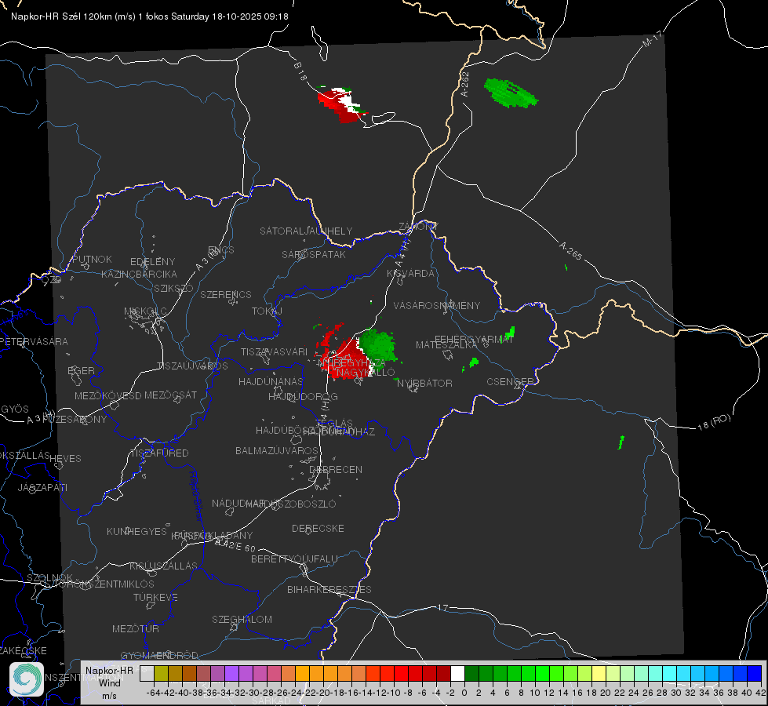Select the MEZŐTÚR label

click(136, 628)
